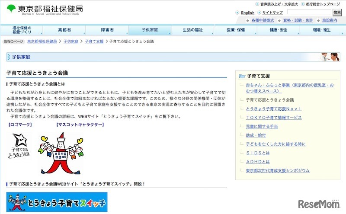The height and width of the screenshot is (214, 346).
Task: Open 音声読み上げ・文字拡大 link
Action: tap(279, 4)
